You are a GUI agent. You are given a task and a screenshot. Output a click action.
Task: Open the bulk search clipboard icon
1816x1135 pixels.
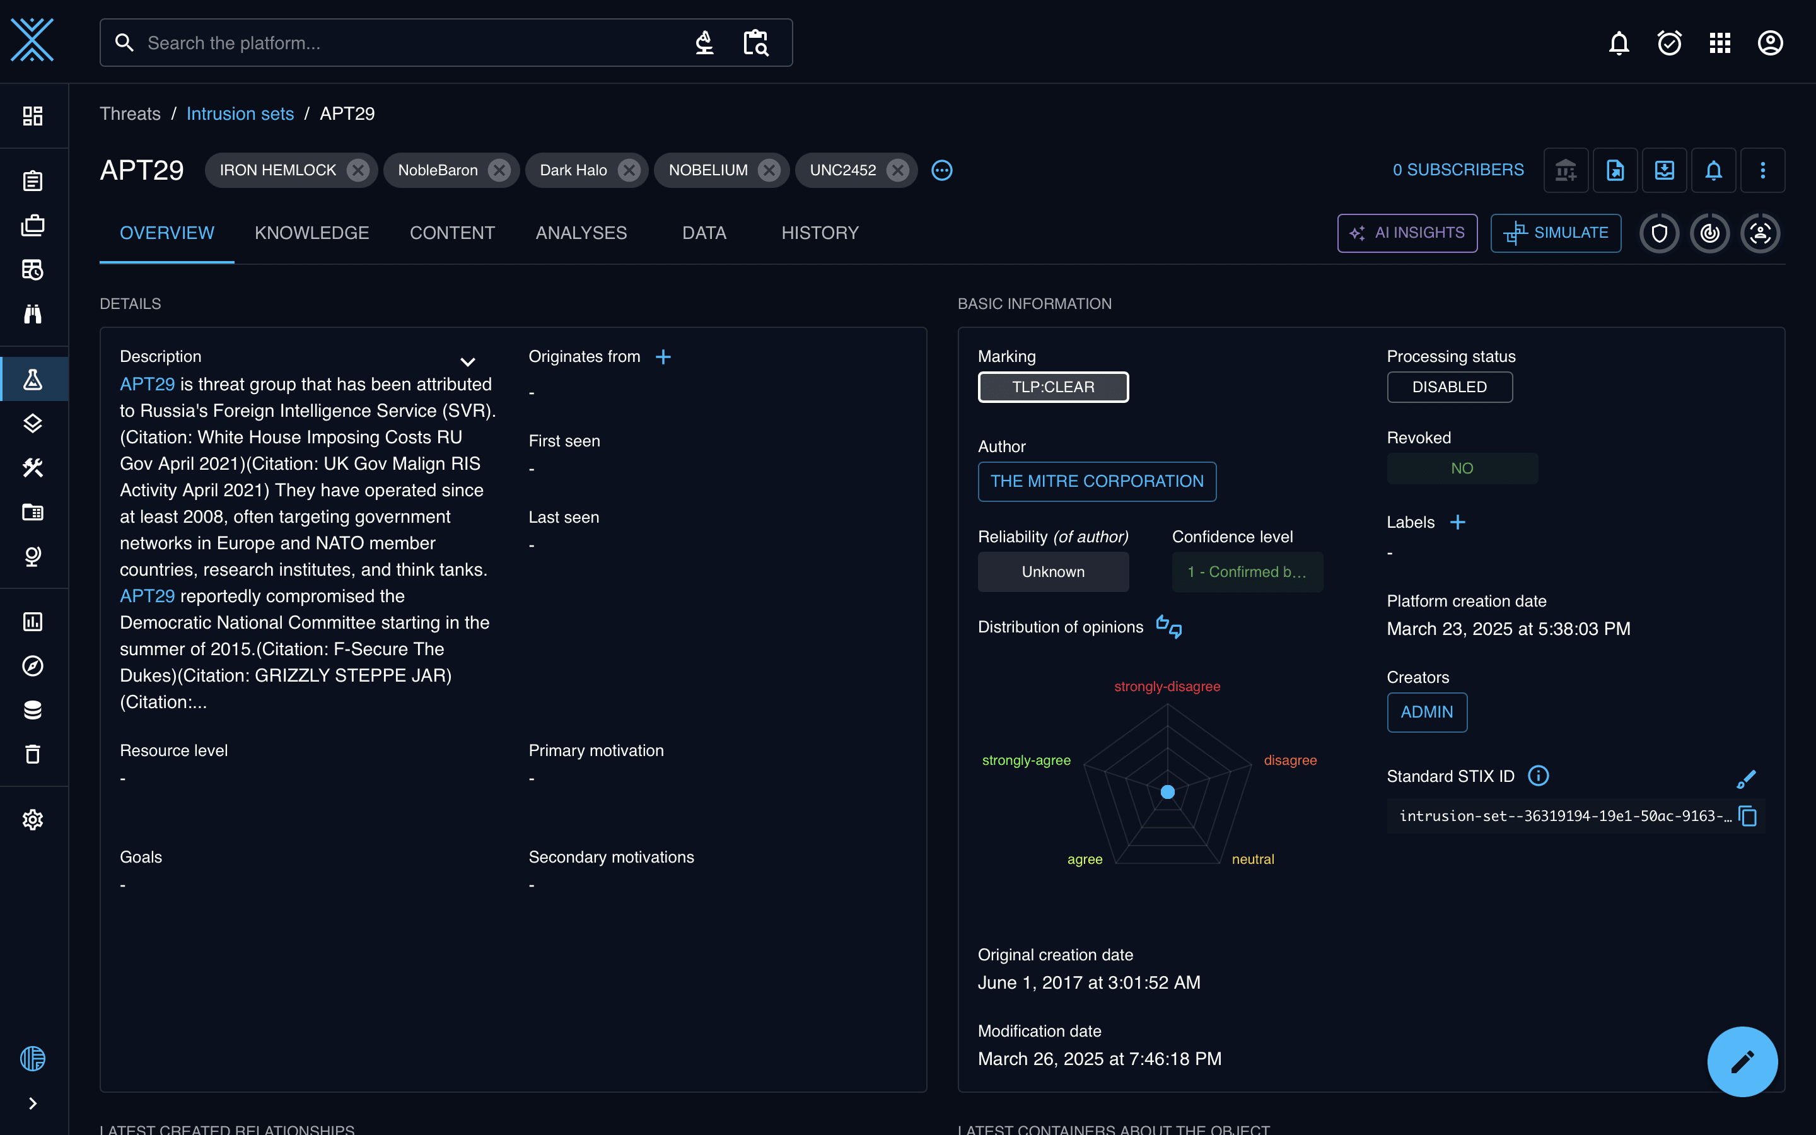[x=755, y=43]
